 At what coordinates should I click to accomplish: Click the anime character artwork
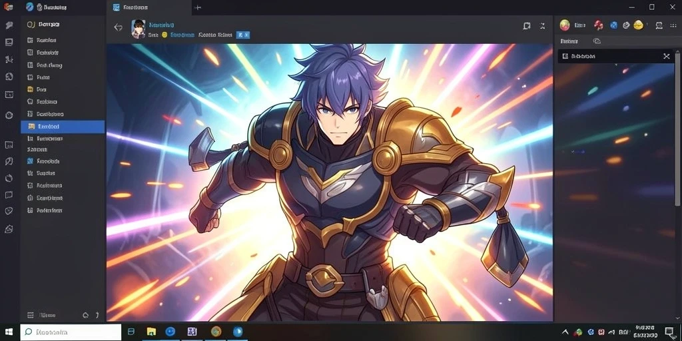[x=329, y=182]
